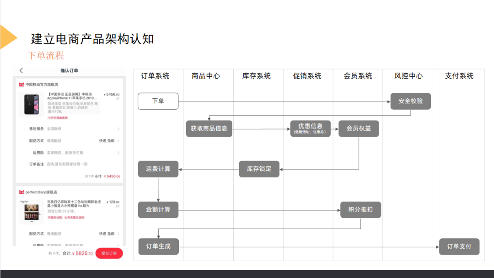Click the 天猫无忧购 tag
494x278 pixels.
tap(55, 218)
